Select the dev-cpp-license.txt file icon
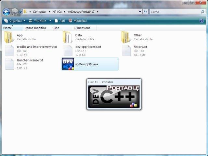This screenshot has width=208, height=156. (68, 51)
